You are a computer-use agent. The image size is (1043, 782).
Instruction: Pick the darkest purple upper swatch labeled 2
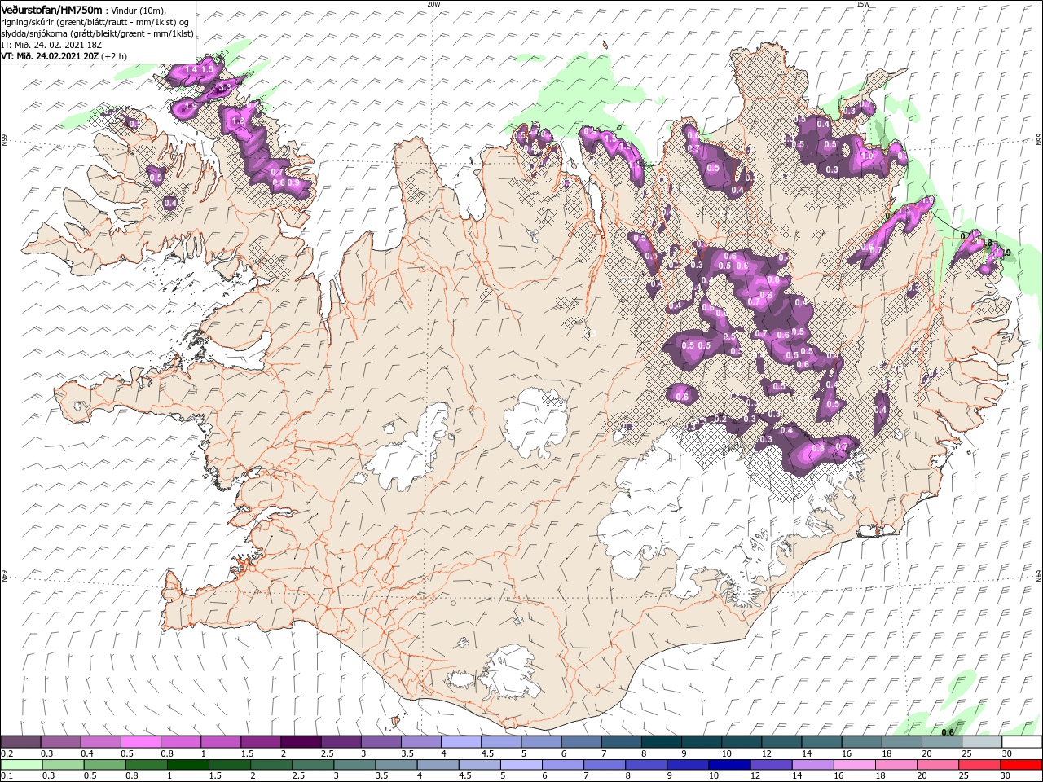click(301, 742)
